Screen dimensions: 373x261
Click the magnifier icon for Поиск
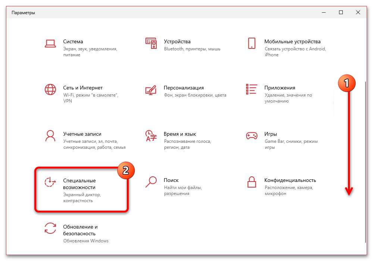[x=151, y=182]
